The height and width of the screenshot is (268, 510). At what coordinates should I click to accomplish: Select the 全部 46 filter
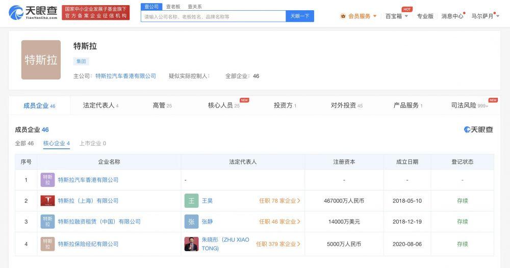[24, 144]
